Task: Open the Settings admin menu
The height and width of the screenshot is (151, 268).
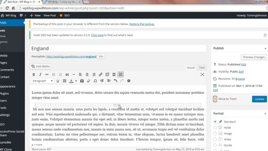Action: 5,115
